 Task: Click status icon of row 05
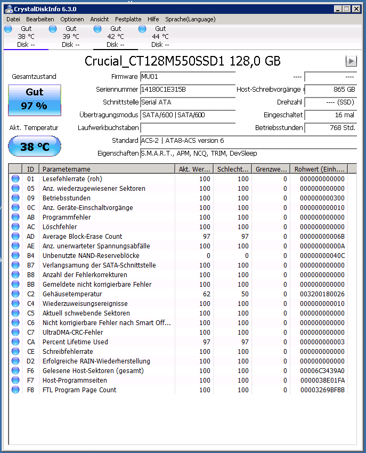coord(15,188)
